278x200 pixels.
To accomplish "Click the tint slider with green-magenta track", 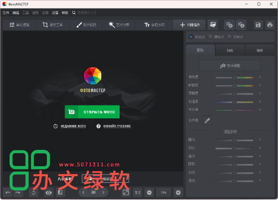I will pyautogui.click(x=234, y=110).
